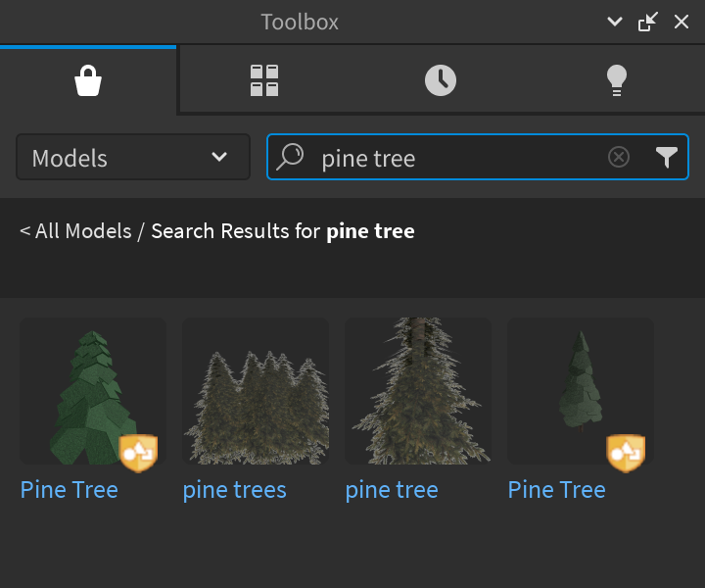Open the Marketplace shopping bag tab
The height and width of the screenshot is (588, 705).
pyautogui.click(x=88, y=80)
